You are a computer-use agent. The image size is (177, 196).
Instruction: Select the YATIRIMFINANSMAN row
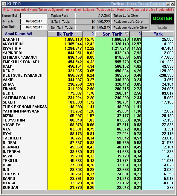click(x=88, y=111)
